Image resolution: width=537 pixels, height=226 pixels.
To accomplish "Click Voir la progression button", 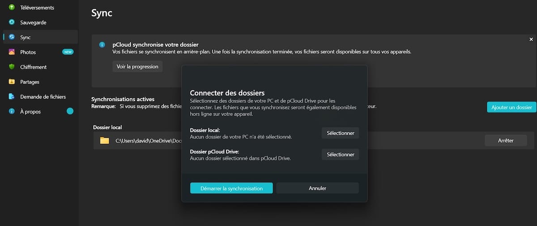I will pos(137,66).
